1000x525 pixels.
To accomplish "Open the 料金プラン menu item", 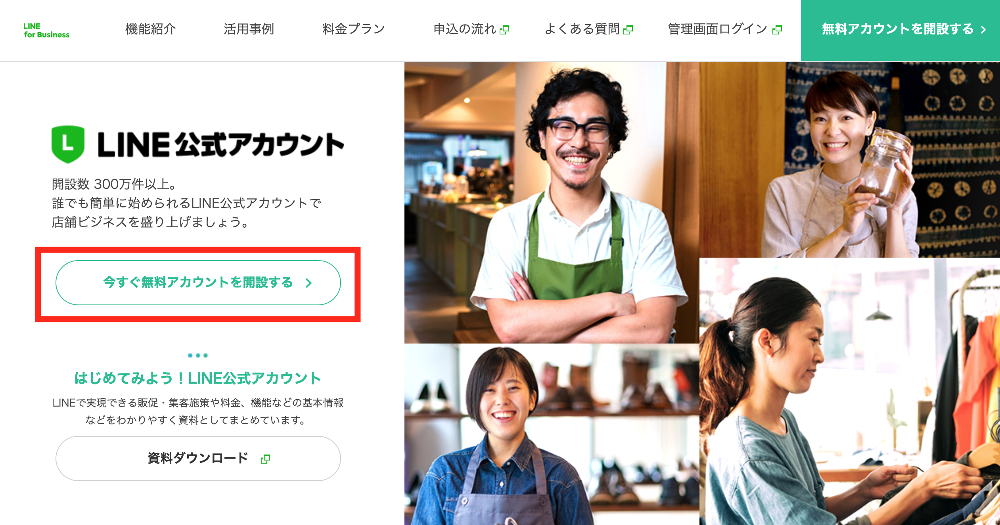I will [354, 29].
